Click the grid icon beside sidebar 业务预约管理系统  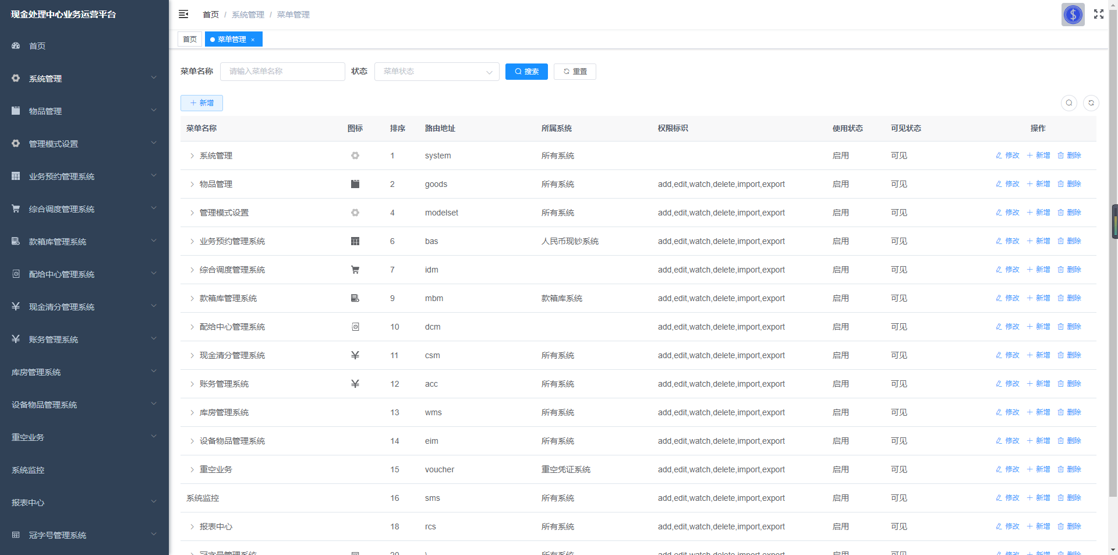tap(16, 176)
